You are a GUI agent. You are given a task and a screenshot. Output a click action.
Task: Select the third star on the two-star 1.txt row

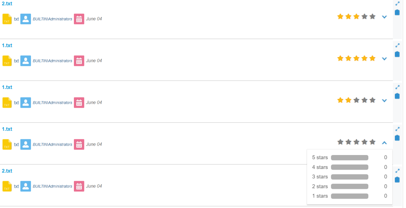[x=357, y=100]
